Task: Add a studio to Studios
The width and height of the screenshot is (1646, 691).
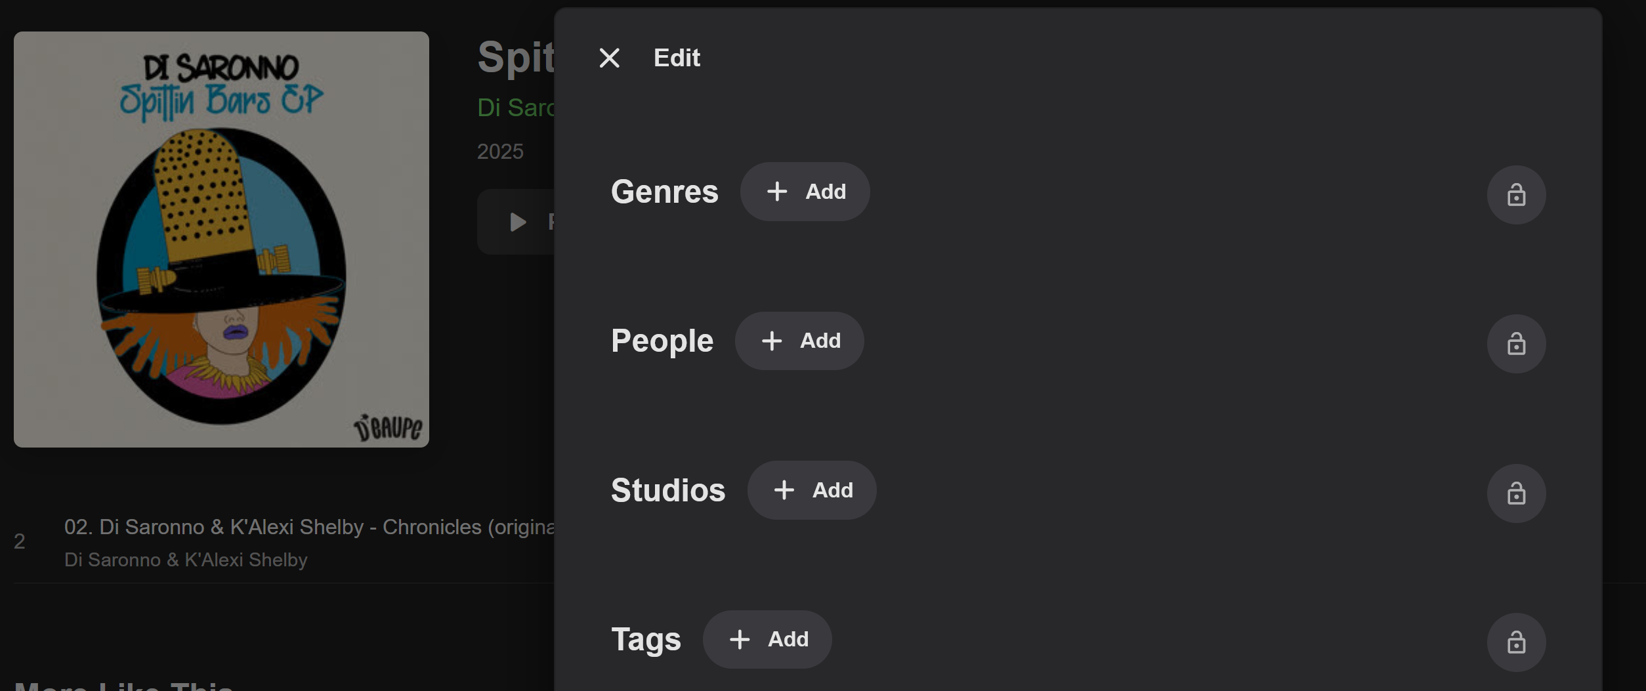Action: click(x=811, y=490)
